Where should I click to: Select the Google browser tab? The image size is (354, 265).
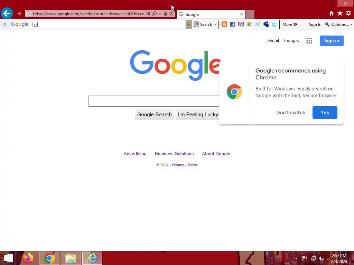pyautogui.click(x=211, y=14)
